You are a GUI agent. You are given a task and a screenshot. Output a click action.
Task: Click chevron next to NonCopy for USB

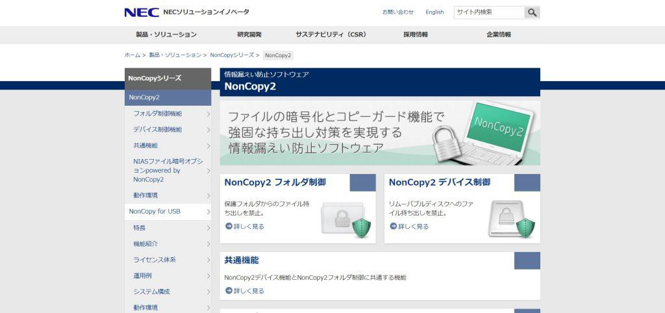point(208,211)
